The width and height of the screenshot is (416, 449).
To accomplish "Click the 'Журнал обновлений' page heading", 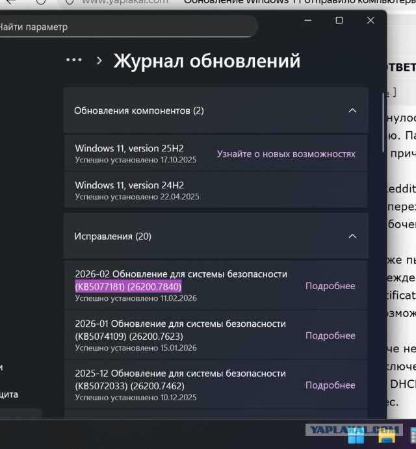I will pos(207,60).
